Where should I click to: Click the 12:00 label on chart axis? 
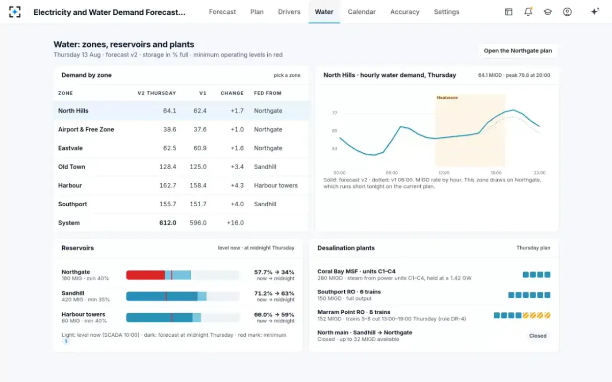(444, 173)
